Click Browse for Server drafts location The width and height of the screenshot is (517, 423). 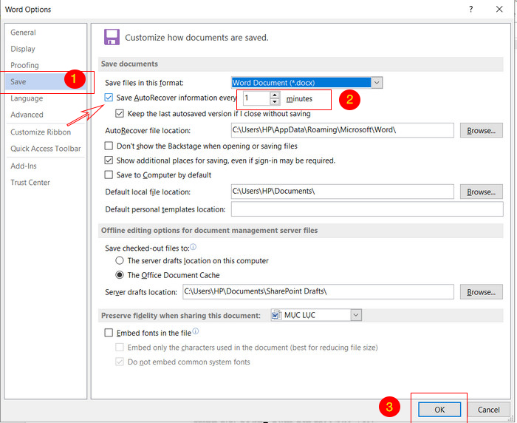tap(481, 292)
